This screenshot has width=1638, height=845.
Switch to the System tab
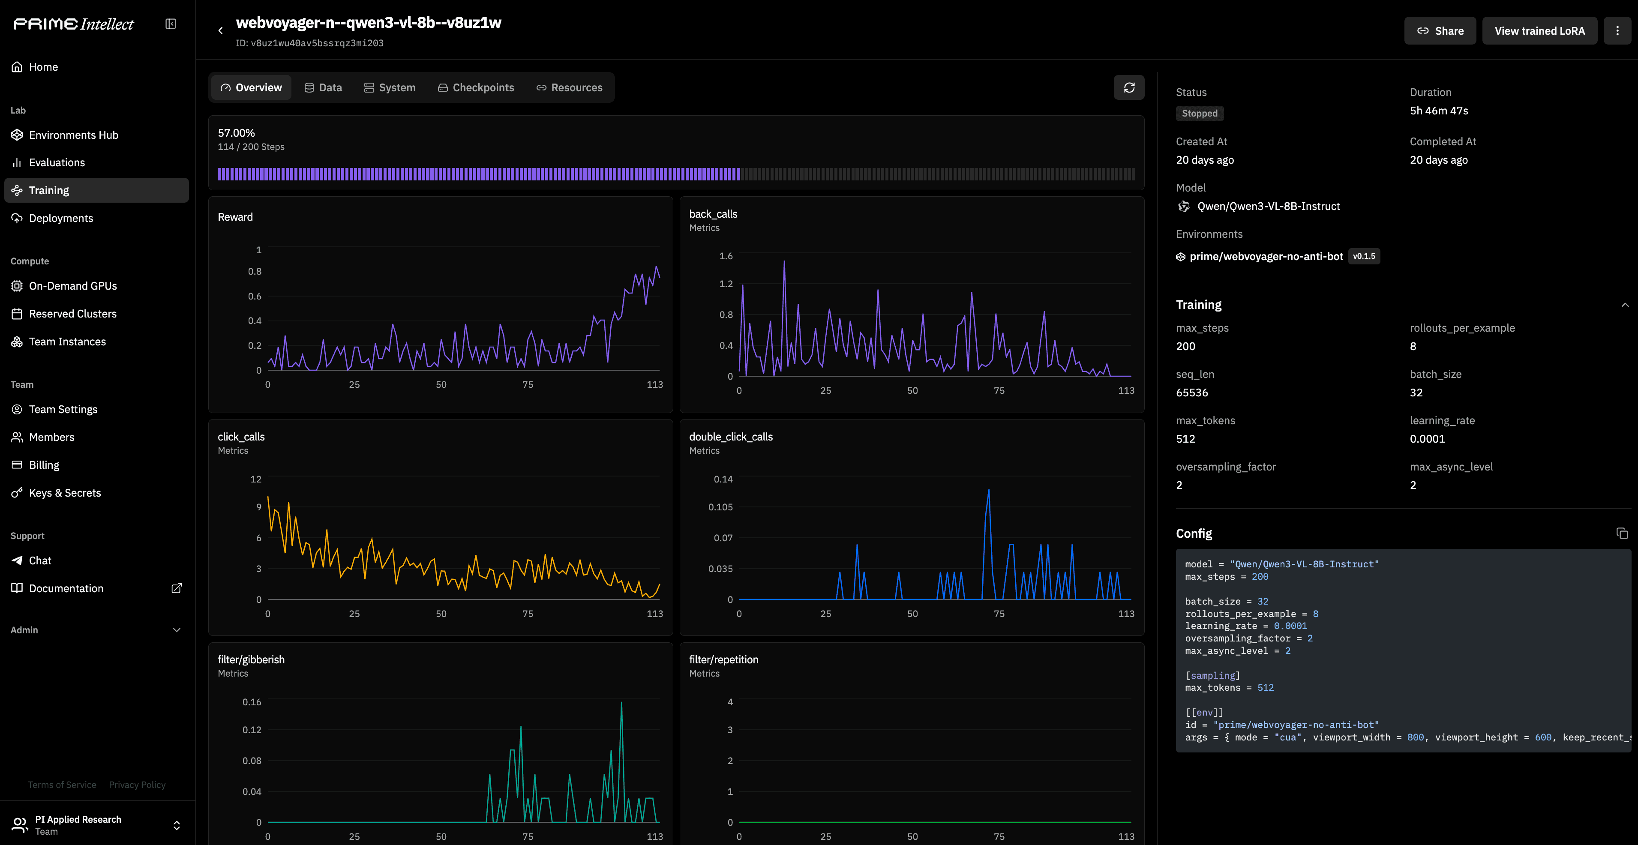tap(389, 88)
